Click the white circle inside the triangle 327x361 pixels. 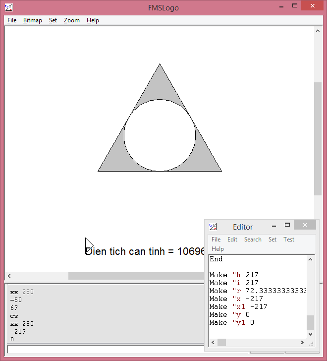click(160, 135)
